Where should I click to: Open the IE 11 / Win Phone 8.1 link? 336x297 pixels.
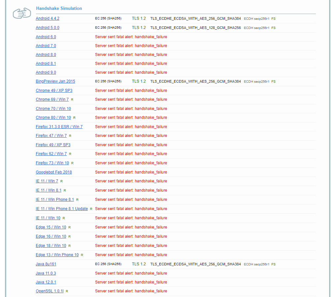(x=55, y=200)
